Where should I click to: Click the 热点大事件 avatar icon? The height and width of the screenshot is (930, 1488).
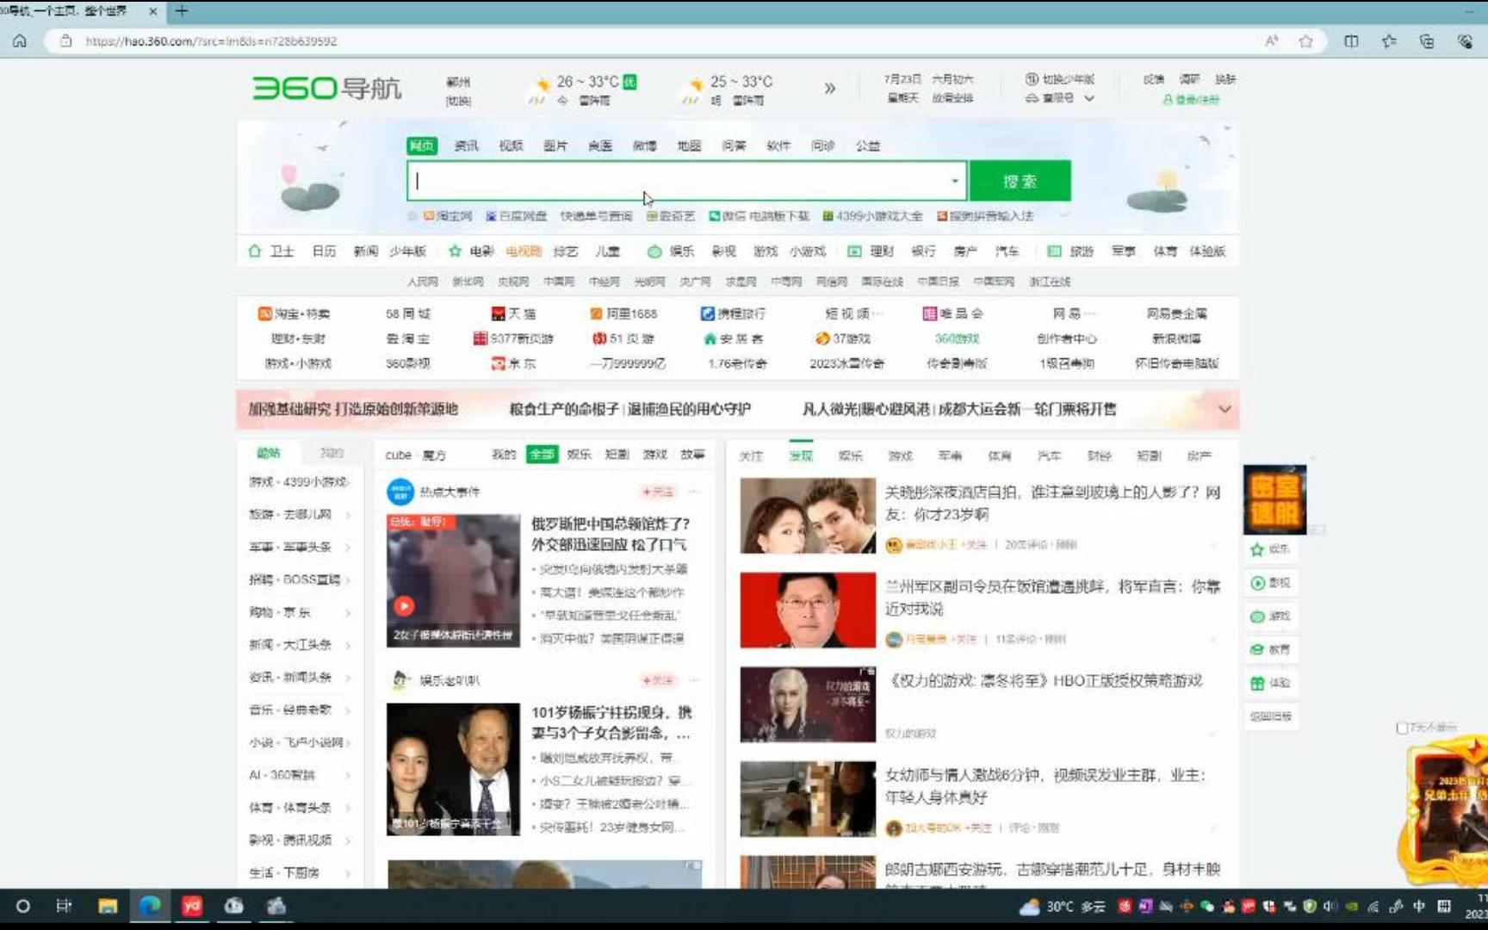[x=400, y=492]
